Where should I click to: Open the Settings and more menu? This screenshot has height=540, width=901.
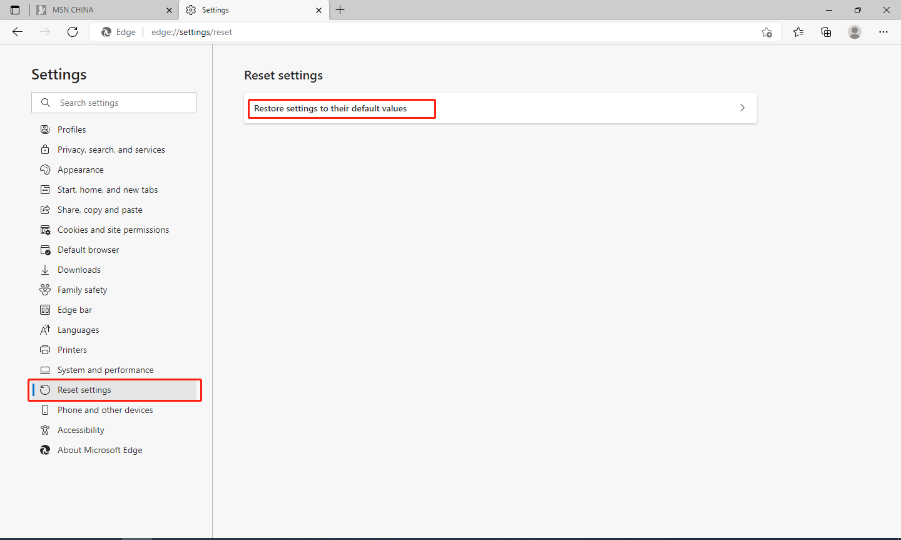(x=883, y=31)
